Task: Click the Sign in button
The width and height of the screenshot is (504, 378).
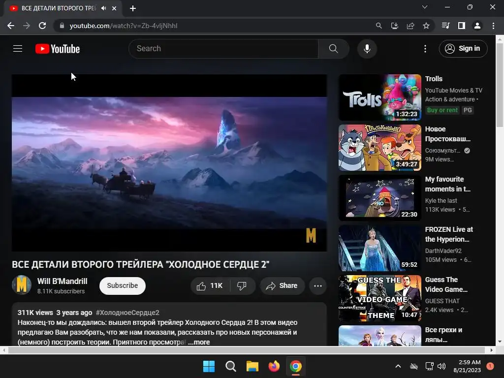Action: coord(463,49)
